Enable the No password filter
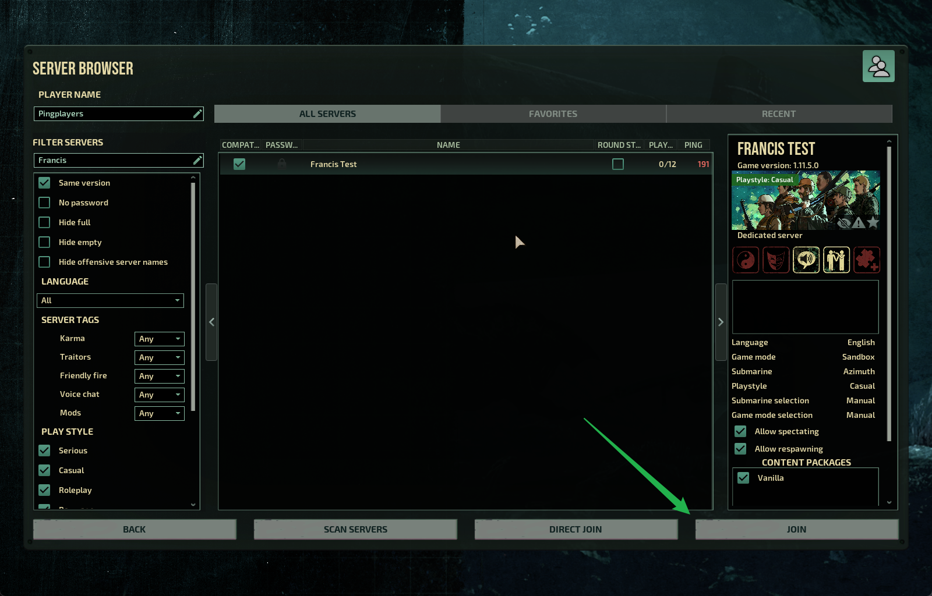This screenshot has width=932, height=596. pos(44,203)
